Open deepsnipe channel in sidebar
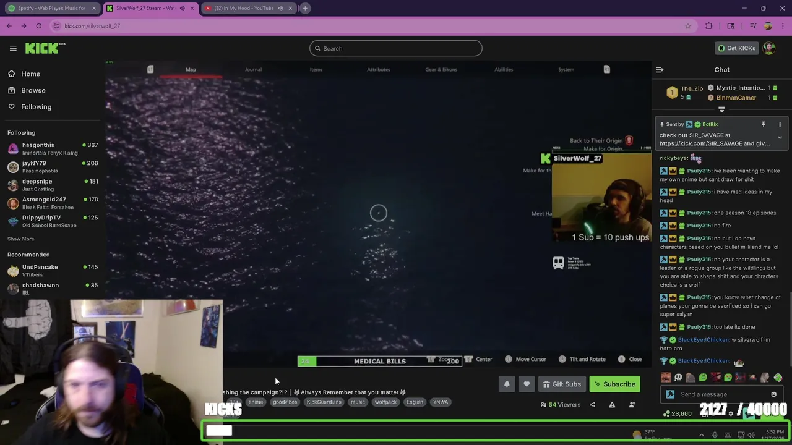The height and width of the screenshot is (445, 792). (x=52, y=185)
